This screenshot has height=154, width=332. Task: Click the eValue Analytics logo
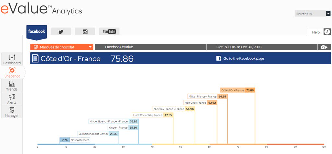coord(41,9)
